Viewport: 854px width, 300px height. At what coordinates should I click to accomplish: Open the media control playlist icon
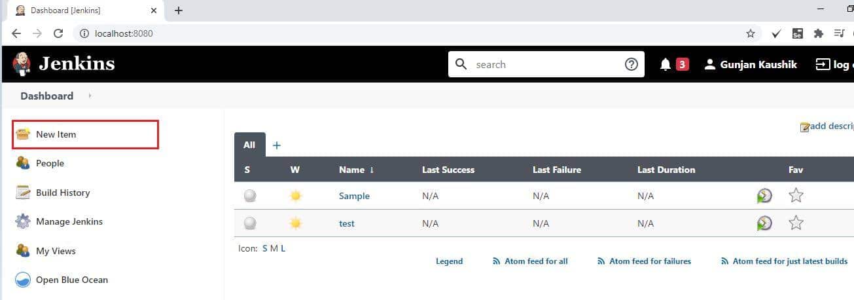(x=839, y=33)
